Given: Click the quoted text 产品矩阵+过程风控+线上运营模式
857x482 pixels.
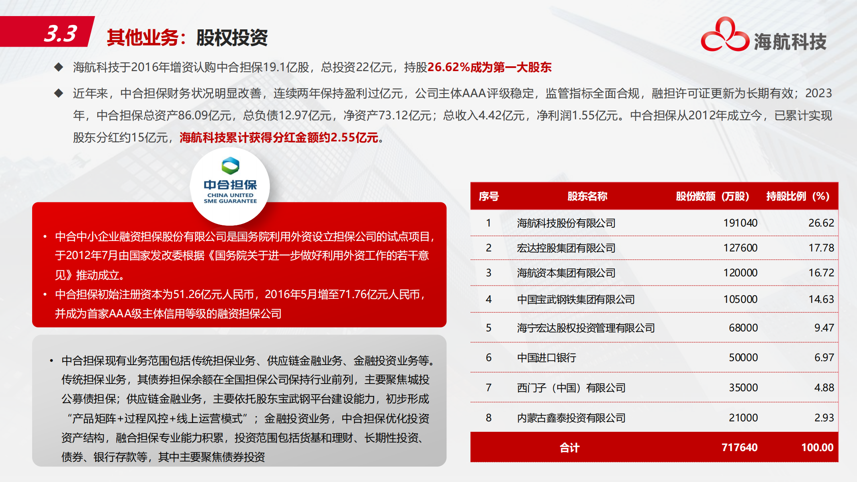Looking at the screenshot, I should 157,419.
